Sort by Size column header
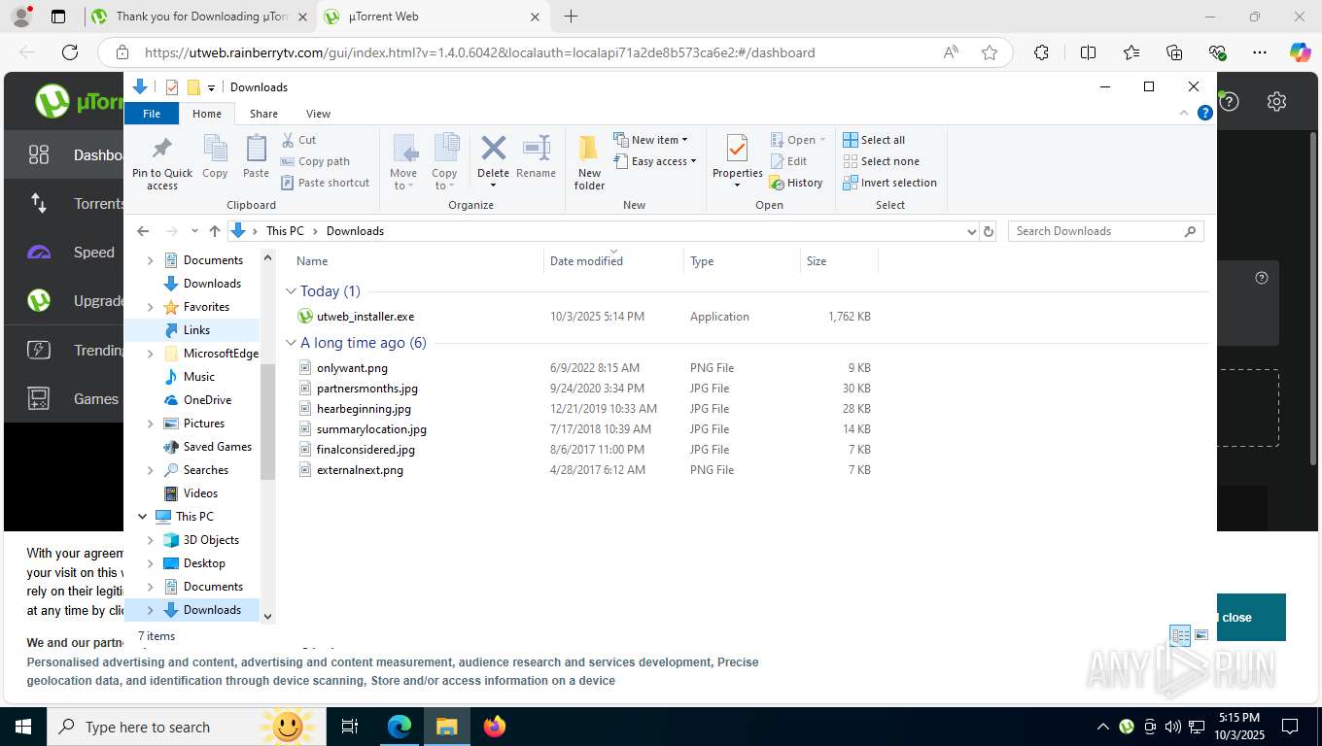 click(839, 261)
